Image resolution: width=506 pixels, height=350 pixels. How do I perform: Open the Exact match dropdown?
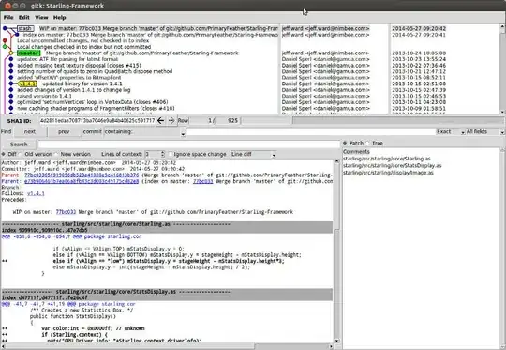point(451,132)
